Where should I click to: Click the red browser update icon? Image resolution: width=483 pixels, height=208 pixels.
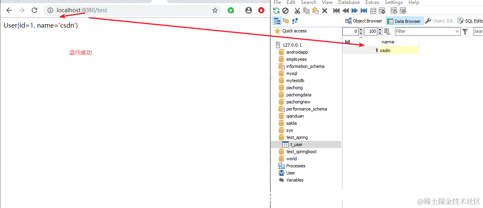pyautogui.click(x=261, y=10)
